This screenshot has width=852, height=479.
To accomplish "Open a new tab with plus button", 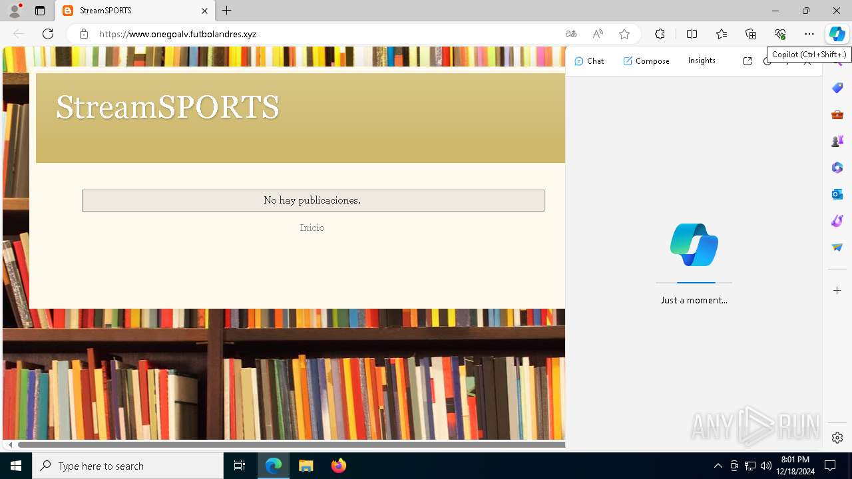I will [227, 11].
